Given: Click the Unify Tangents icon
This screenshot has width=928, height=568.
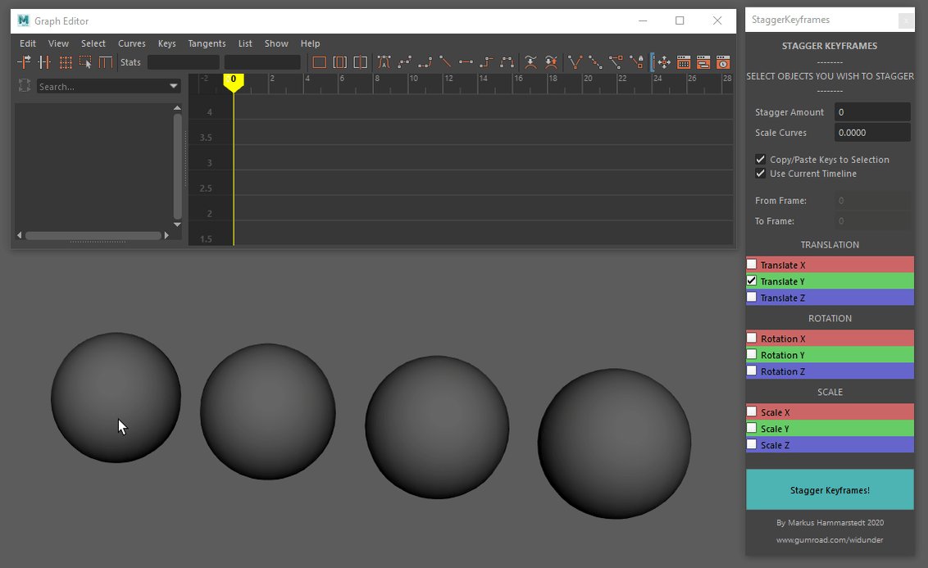Looking at the screenshot, I should pyautogui.click(x=595, y=62).
